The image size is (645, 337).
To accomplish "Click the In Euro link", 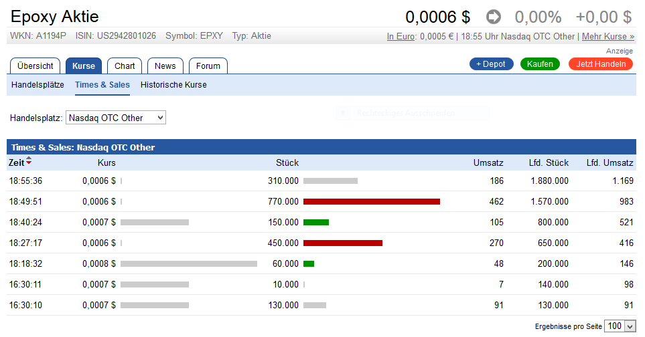I will pos(401,36).
